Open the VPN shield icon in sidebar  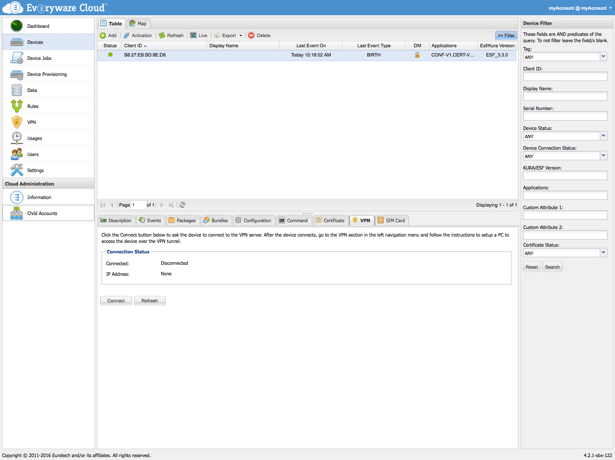click(17, 122)
